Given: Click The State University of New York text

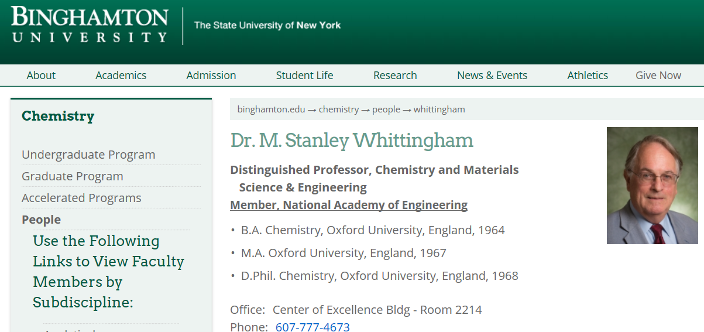Looking at the screenshot, I should 267,25.
